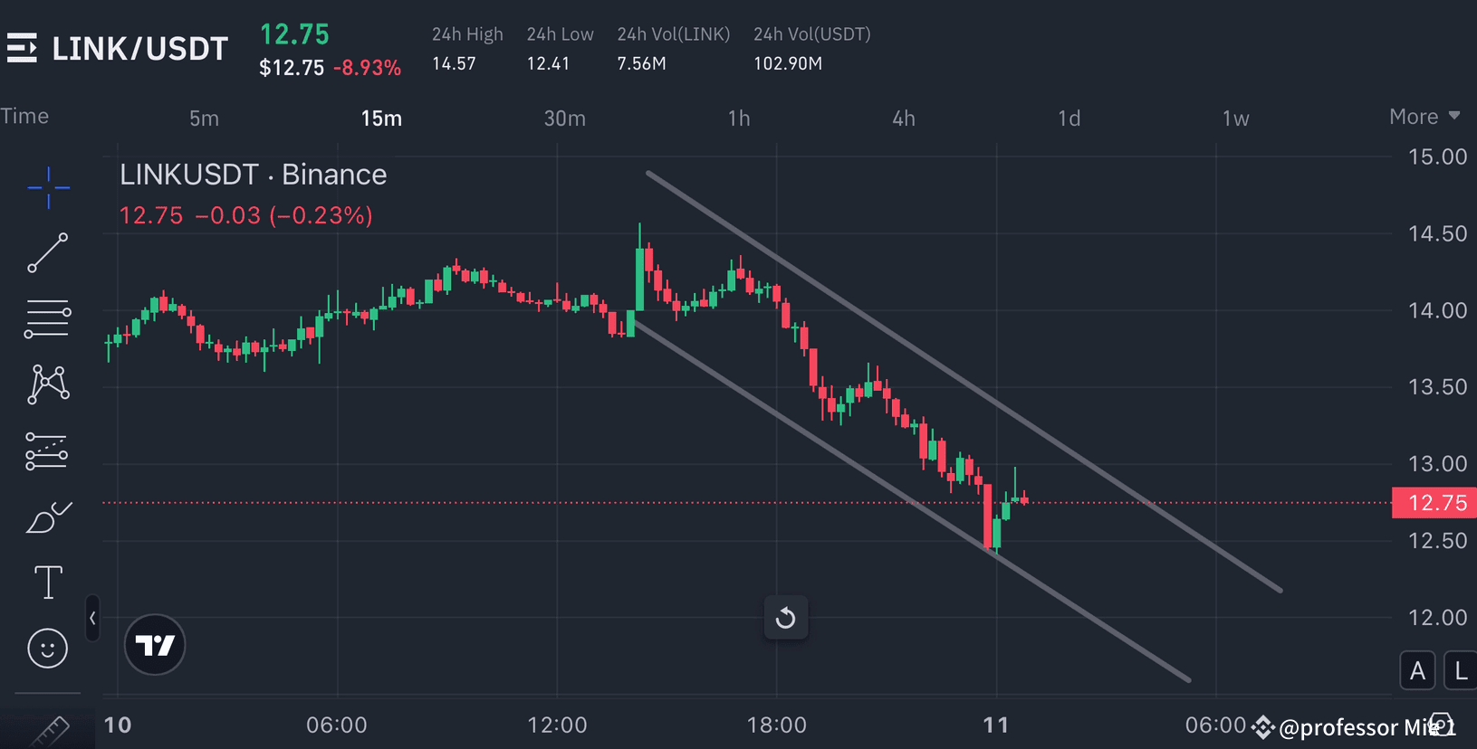Click the TradingView logo watermark
Viewport: 1477px width, 749px height.
(154, 644)
